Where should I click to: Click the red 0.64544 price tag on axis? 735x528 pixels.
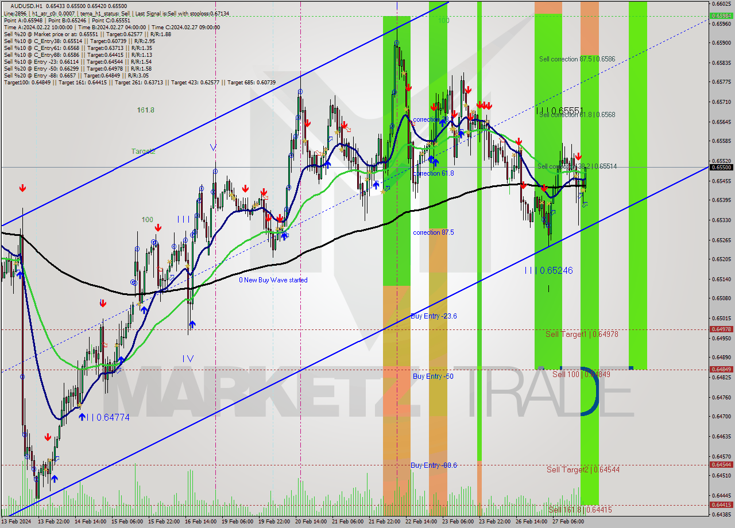(x=721, y=465)
